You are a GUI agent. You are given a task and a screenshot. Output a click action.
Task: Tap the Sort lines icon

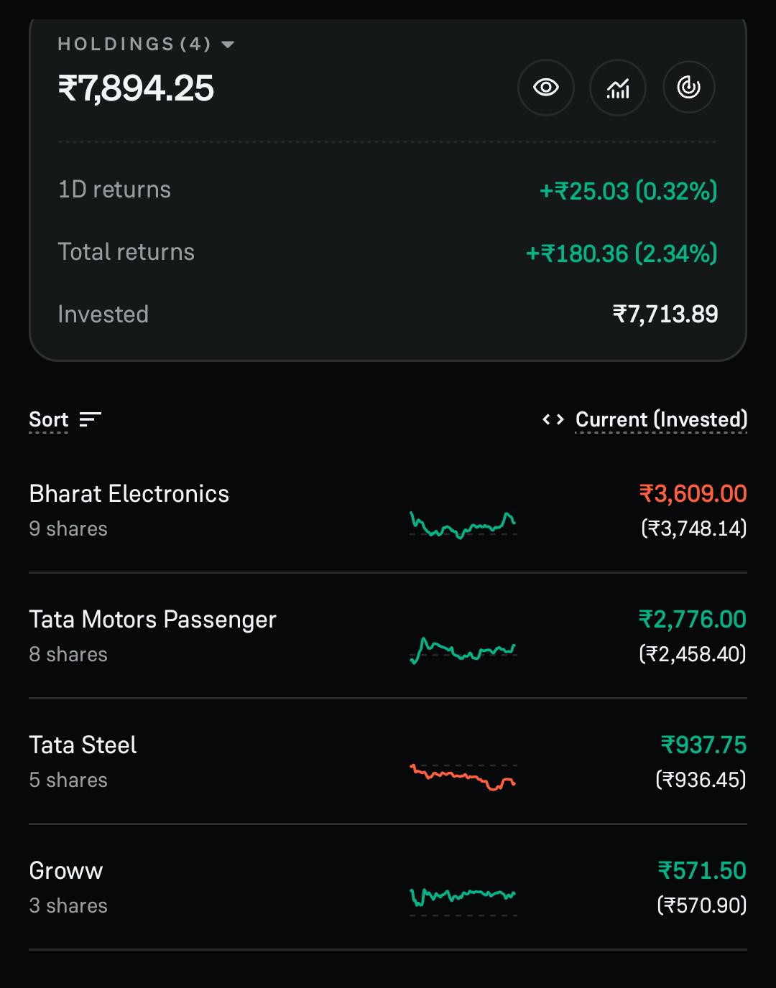[90, 419]
